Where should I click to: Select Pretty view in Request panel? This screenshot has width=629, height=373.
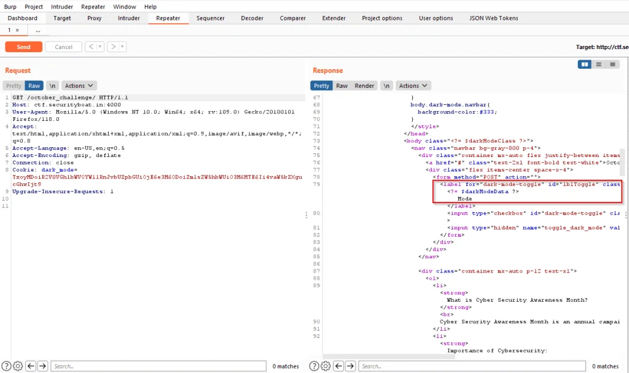[14, 86]
